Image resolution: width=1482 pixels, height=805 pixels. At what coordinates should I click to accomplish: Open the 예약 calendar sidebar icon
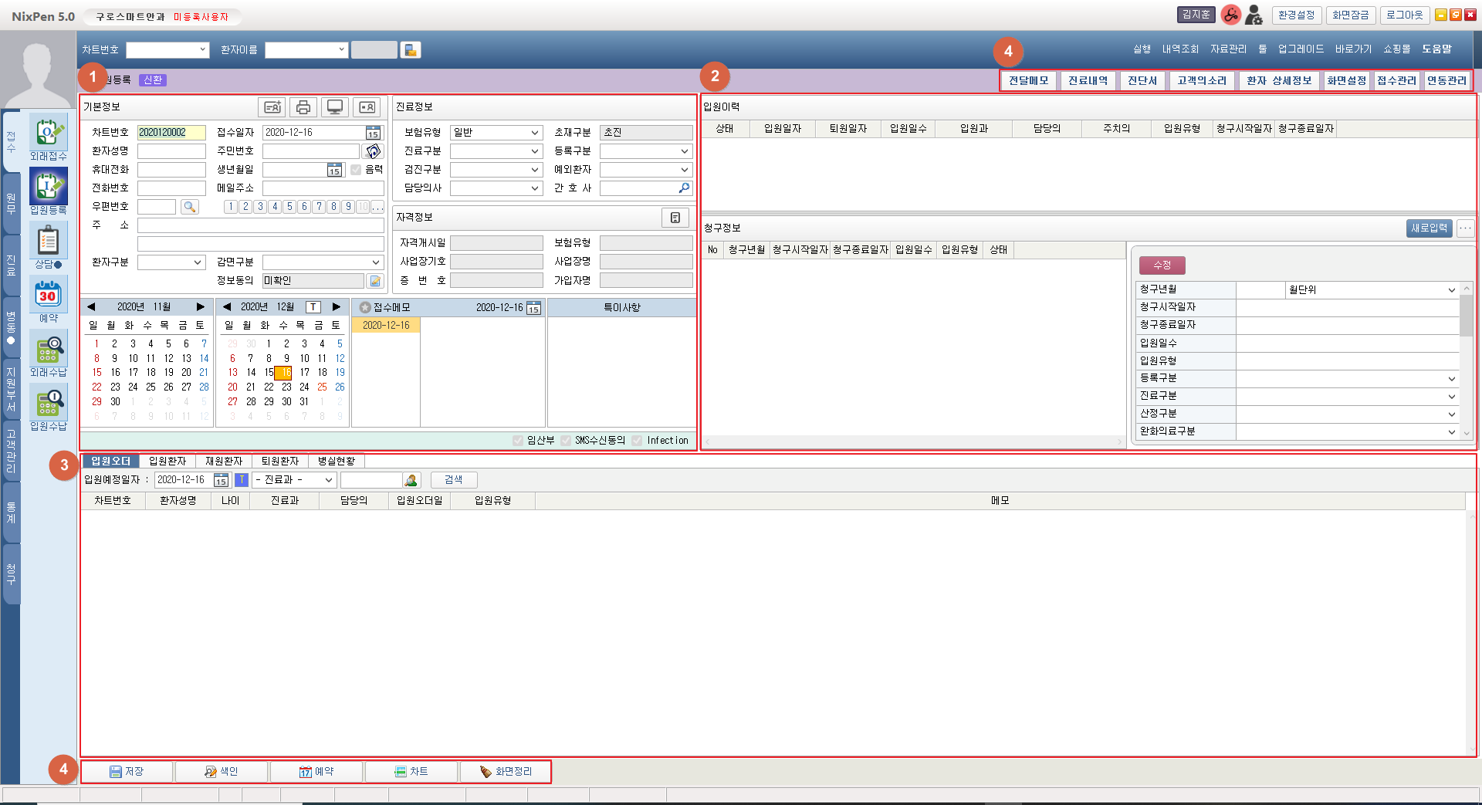[48, 296]
